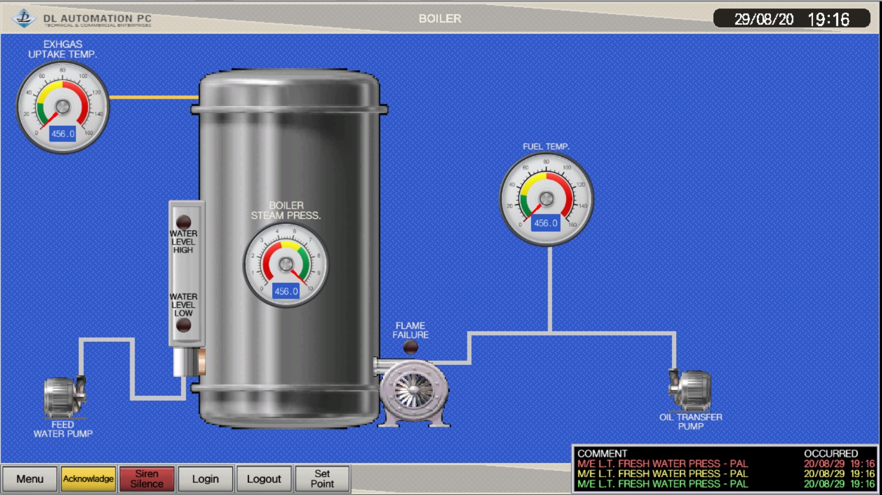882x495 pixels.
Task: Click the Water Level High indicator lamp
Action: pyautogui.click(x=183, y=221)
